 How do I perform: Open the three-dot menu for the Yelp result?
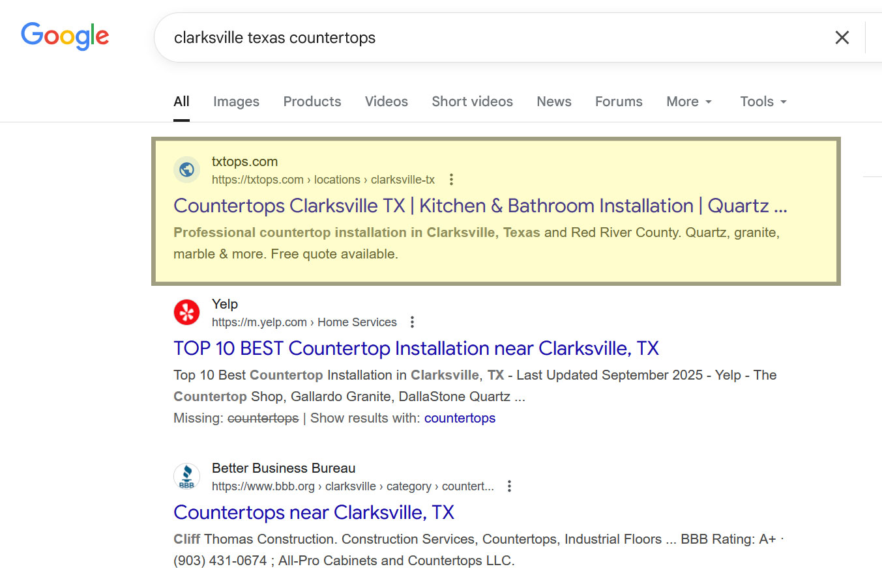(412, 322)
